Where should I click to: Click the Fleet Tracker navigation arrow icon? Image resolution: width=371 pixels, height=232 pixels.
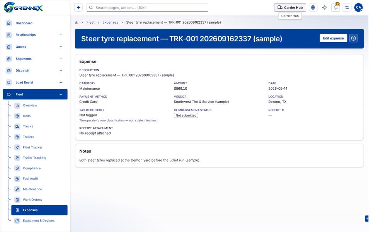coord(17,147)
